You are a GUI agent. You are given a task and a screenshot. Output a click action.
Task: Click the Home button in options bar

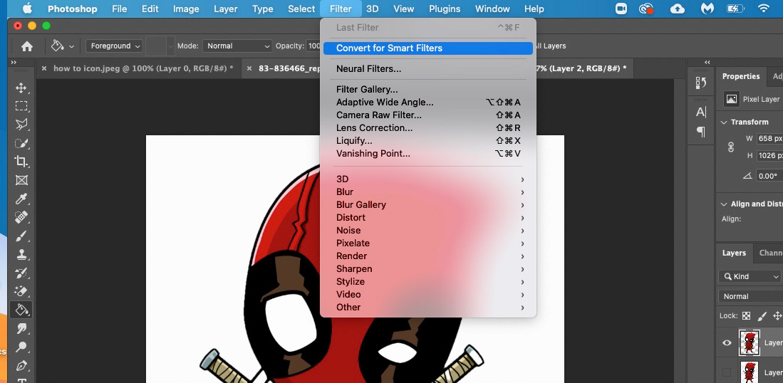tap(27, 46)
